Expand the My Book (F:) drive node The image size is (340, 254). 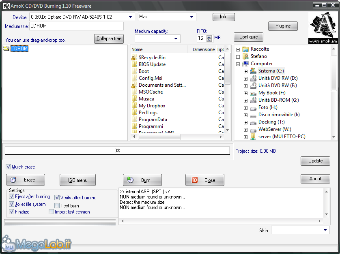245,93
